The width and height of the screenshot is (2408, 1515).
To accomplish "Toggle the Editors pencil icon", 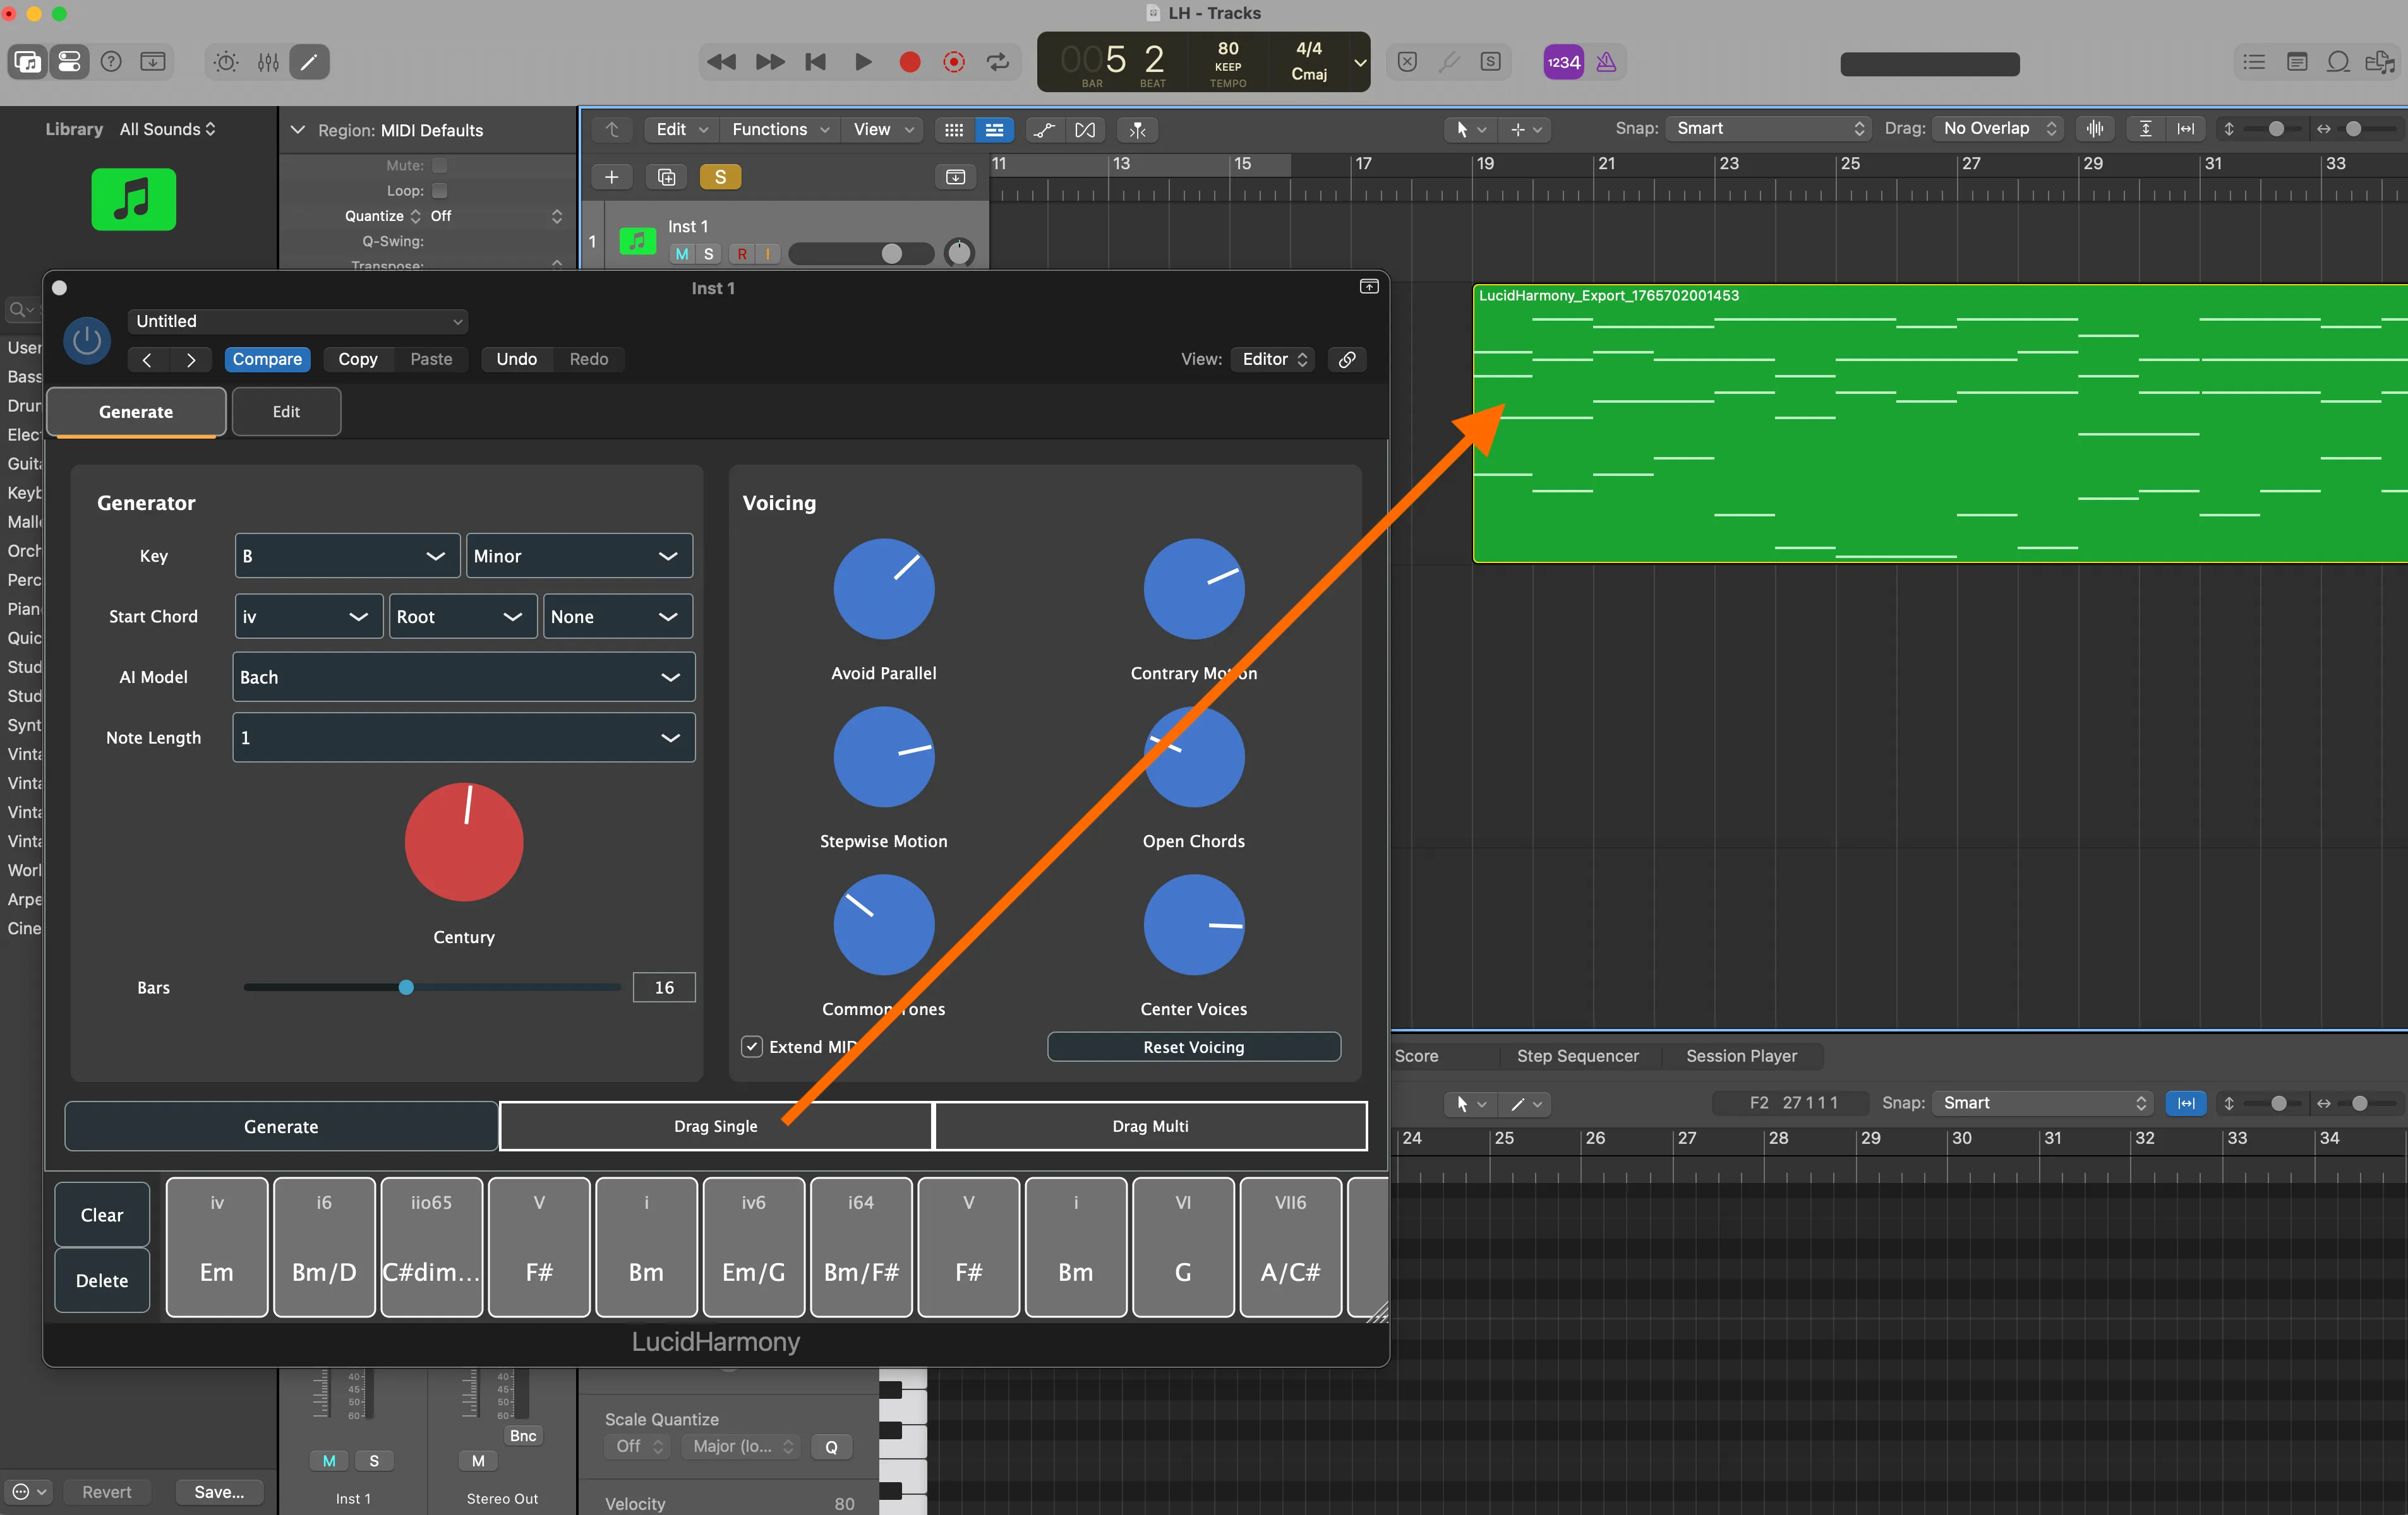I will [310, 62].
